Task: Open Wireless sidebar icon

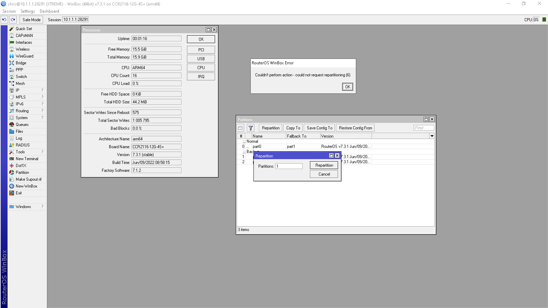Action: (12, 49)
